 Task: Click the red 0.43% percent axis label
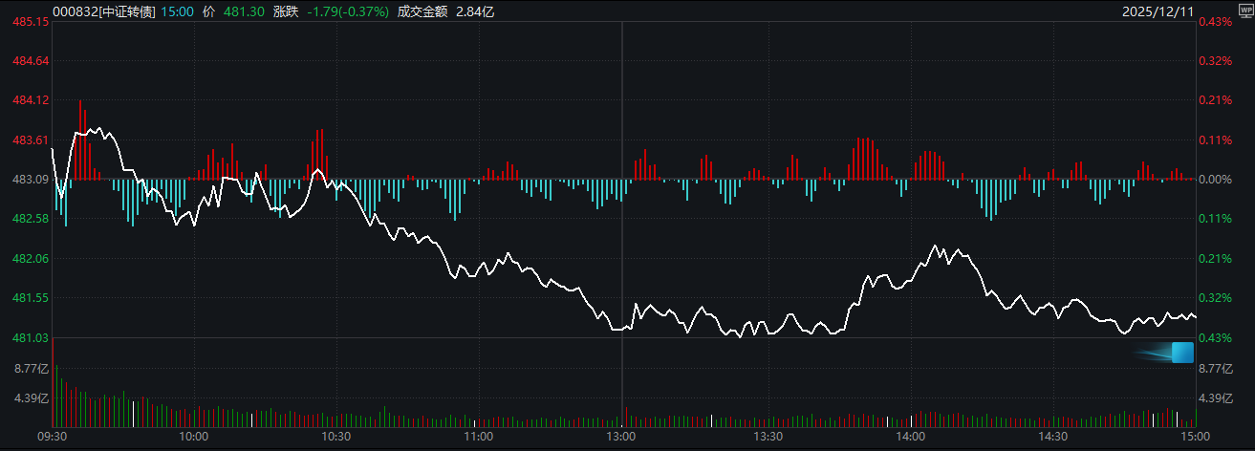coord(1215,21)
